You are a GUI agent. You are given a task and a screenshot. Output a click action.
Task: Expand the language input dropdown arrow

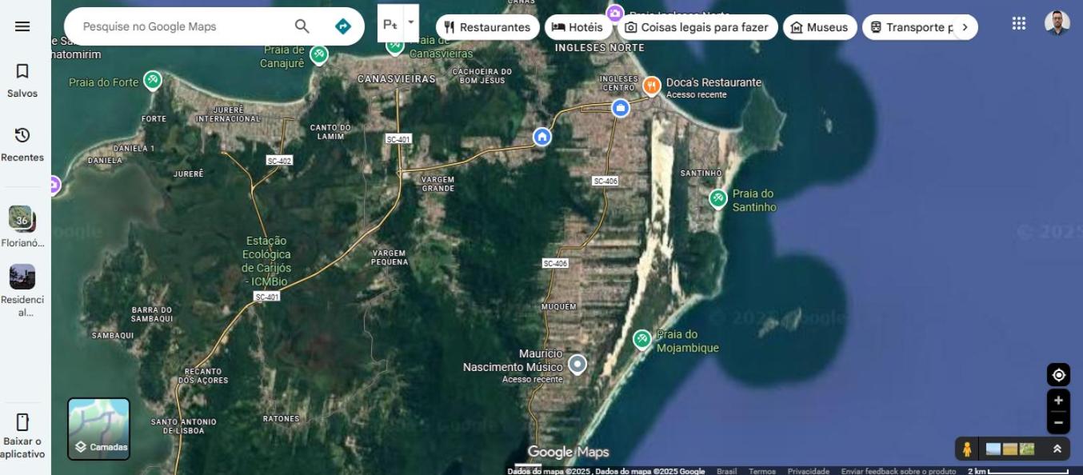[x=410, y=22]
